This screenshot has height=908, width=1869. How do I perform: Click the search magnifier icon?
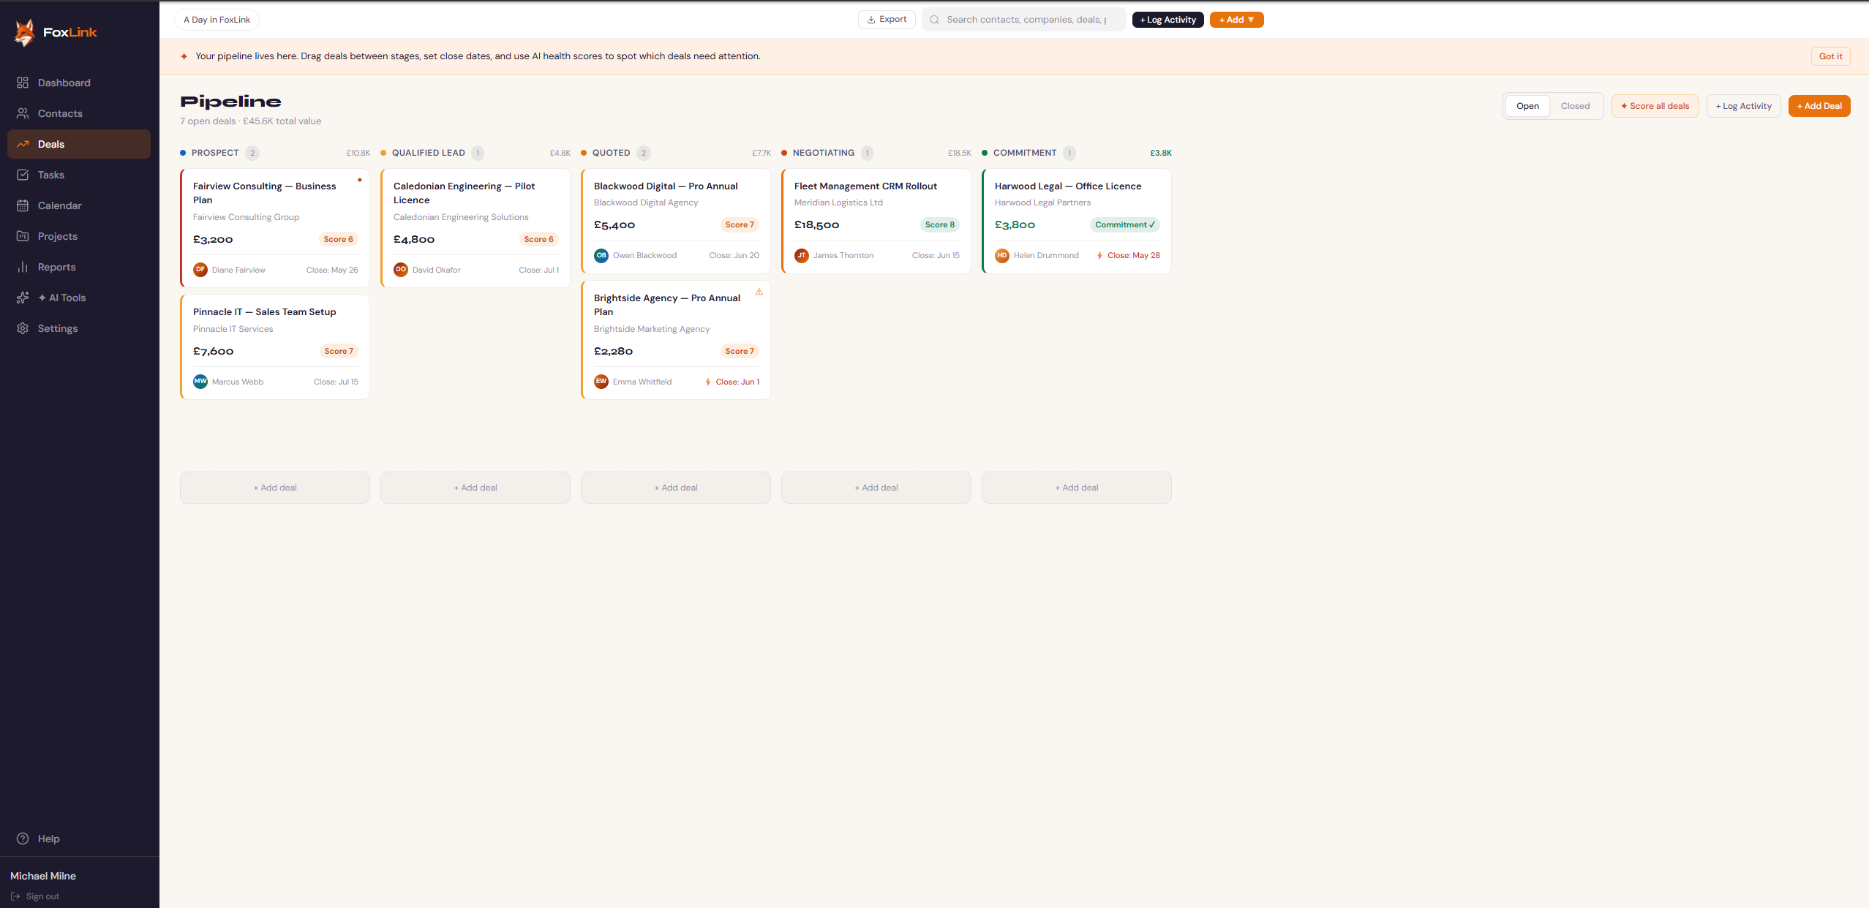[934, 20]
